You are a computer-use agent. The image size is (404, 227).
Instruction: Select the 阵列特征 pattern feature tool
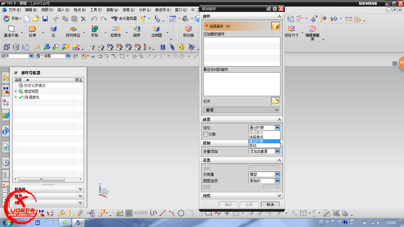pyautogui.click(x=73, y=32)
